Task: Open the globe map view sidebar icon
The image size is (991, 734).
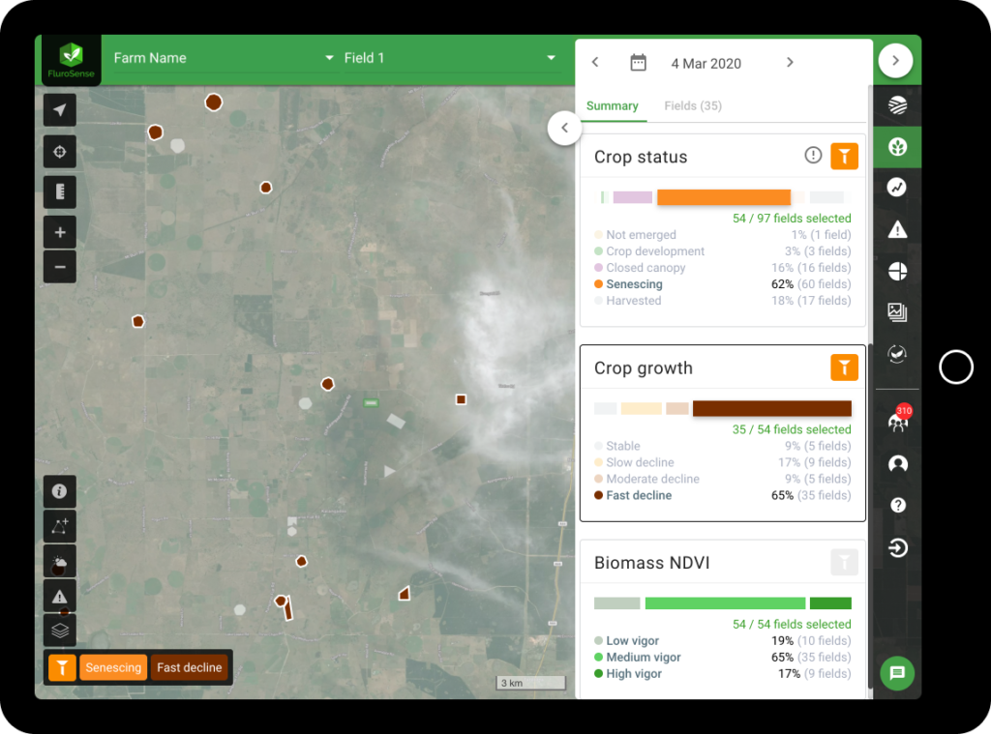Action: pyautogui.click(x=897, y=104)
